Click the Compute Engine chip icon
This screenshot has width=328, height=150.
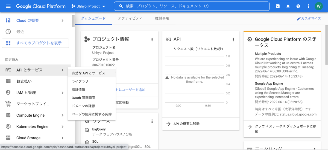point(8,115)
